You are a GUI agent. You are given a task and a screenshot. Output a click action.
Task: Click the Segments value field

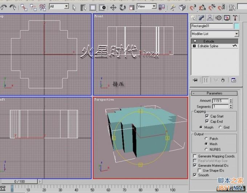220,107
